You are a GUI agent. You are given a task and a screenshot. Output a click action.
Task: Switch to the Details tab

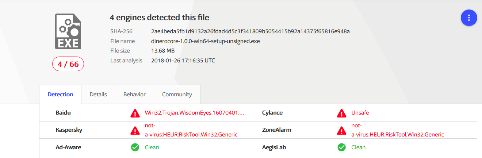coord(98,95)
